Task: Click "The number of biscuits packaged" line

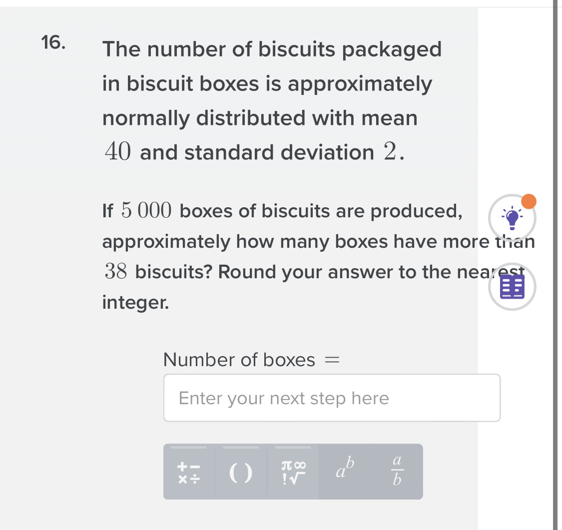Action: pos(272,49)
